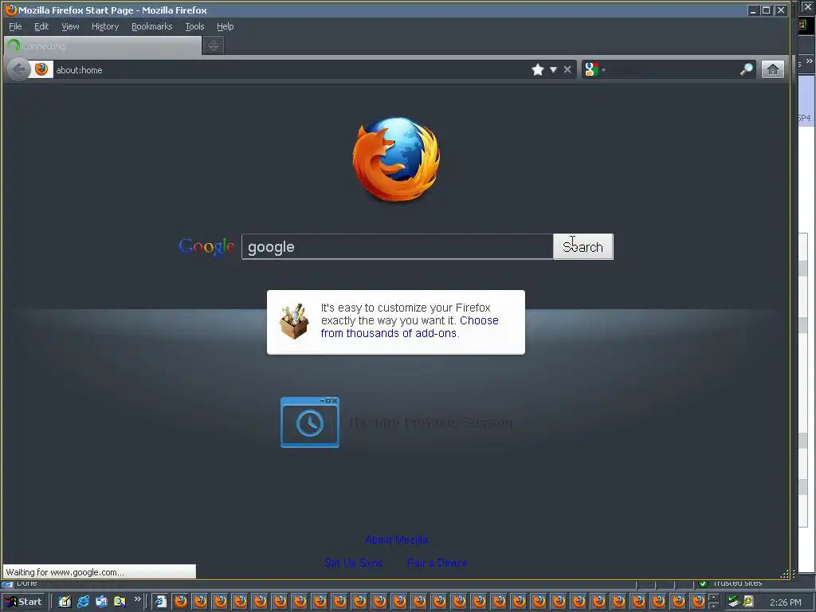Go back with the Back arrow button
816x612 pixels.
pyautogui.click(x=19, y=69)
